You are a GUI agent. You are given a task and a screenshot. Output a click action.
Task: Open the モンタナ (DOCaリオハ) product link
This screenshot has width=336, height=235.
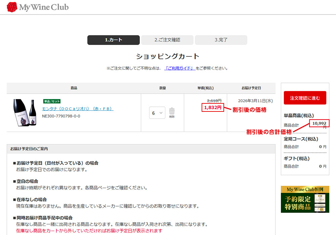coord(78,109)
